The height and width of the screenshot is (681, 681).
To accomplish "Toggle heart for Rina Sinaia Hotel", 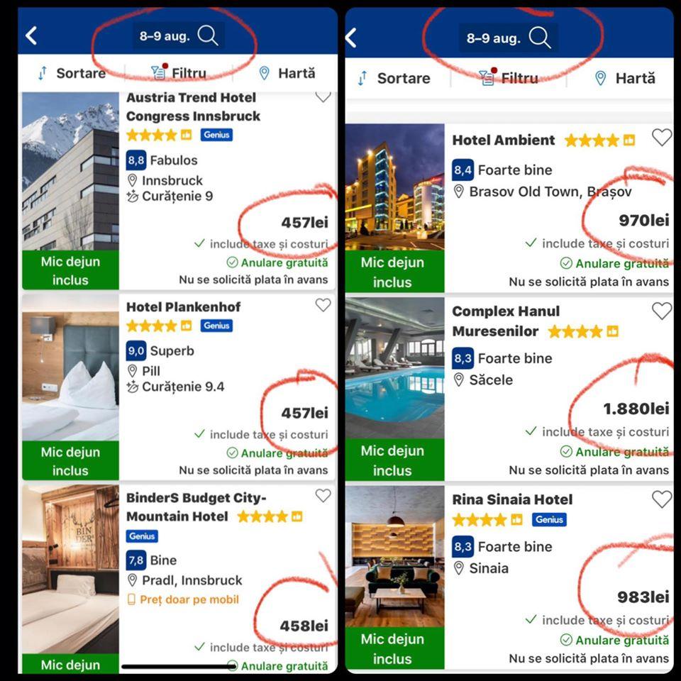I will click(661, 499).
